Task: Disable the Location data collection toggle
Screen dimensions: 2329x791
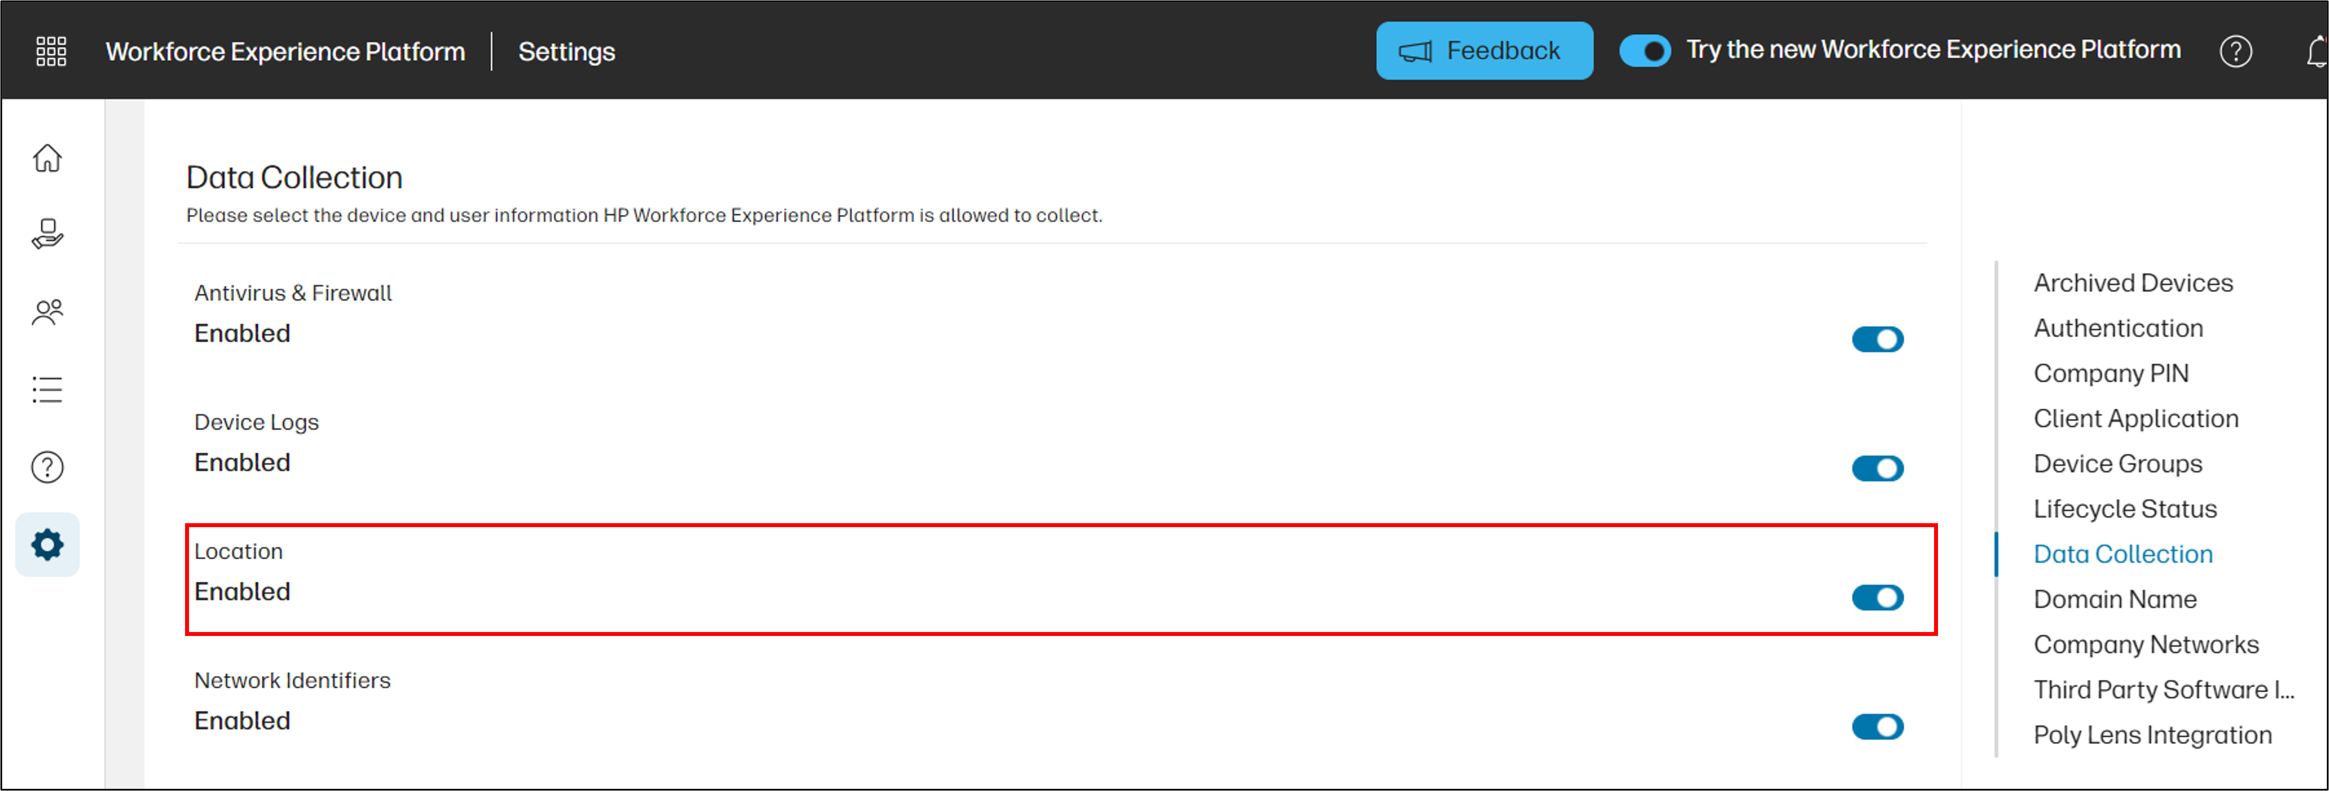Action: click(1879, 597)
